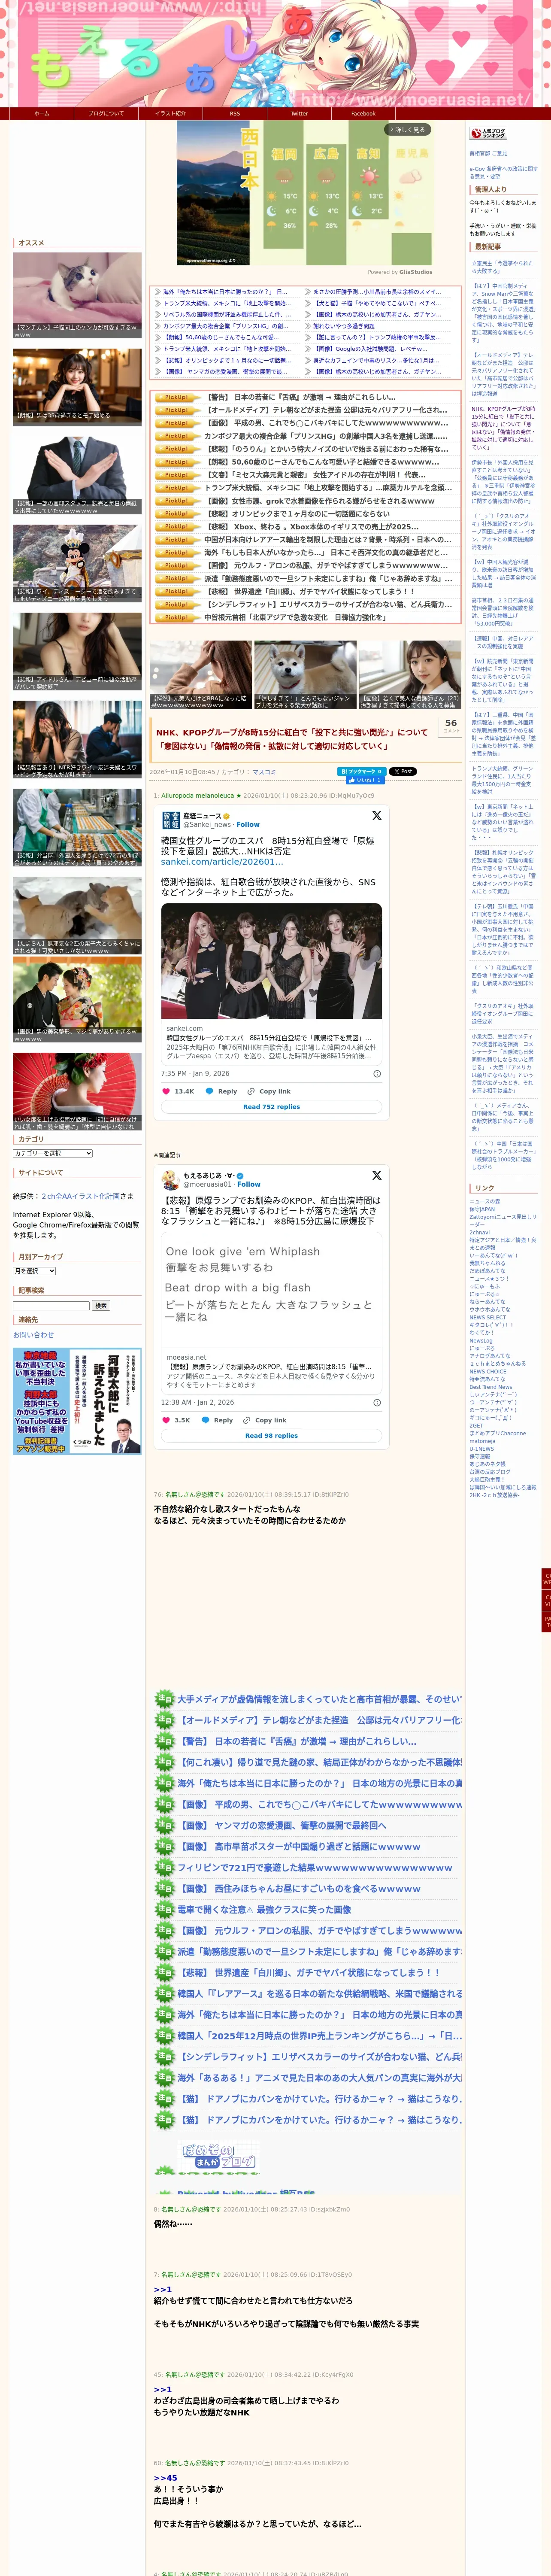Open the お問い合わせ link
This screenshot has width=551, height=2576.
click(33, 1334)
